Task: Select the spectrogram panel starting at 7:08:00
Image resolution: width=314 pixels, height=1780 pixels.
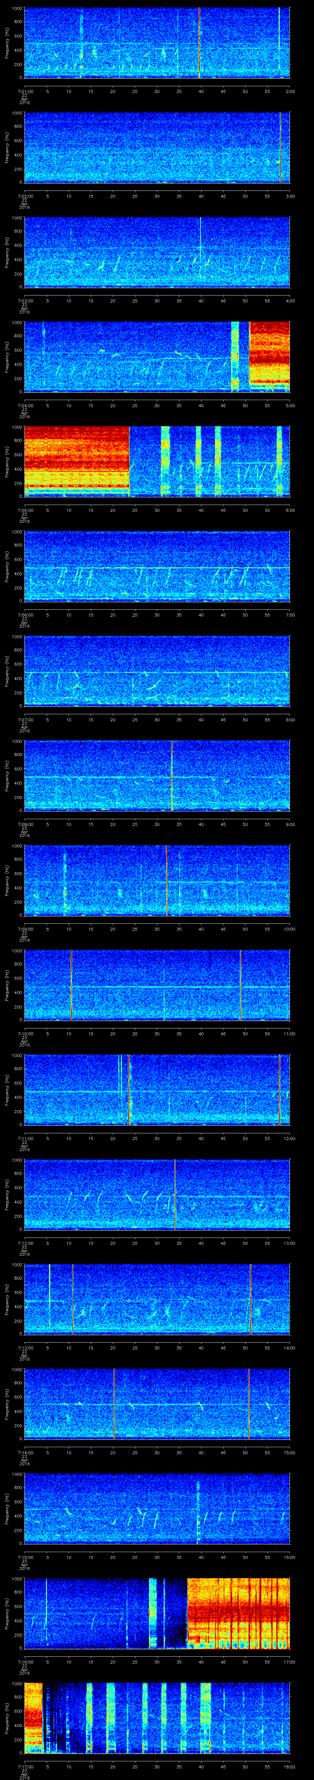Action: click(157, 776)
